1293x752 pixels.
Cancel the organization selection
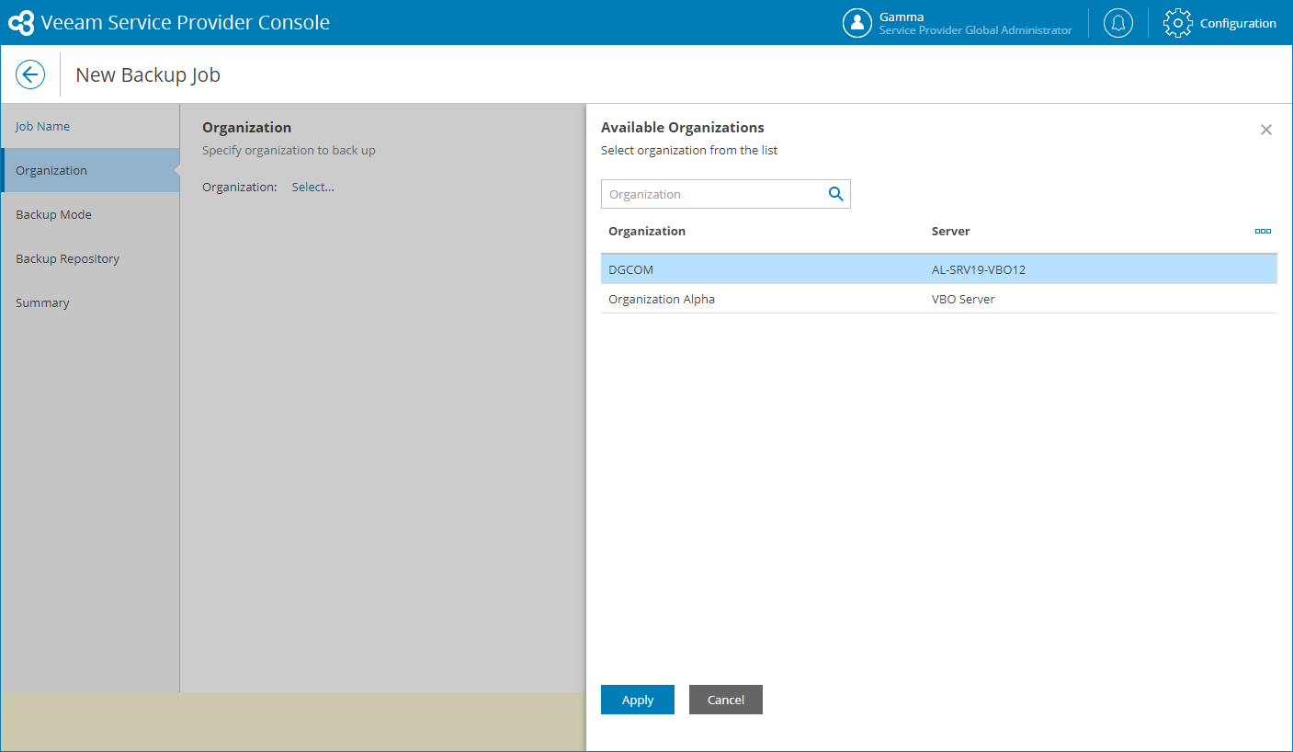tap(726, 700)
